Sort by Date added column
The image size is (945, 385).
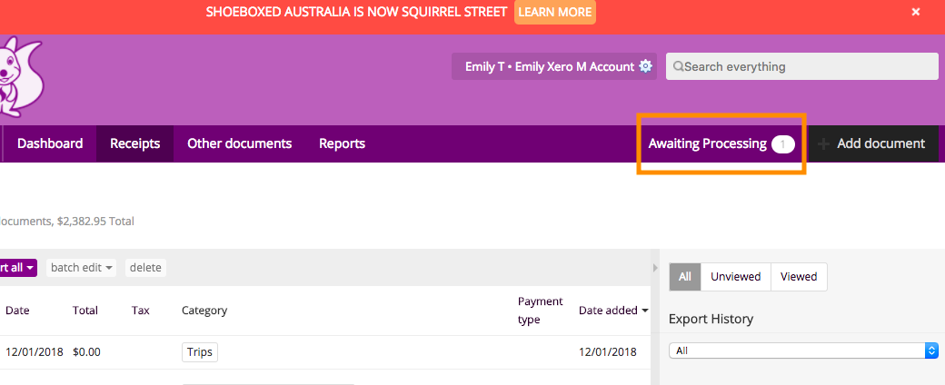pyautogui.click(x=613, y=311)
